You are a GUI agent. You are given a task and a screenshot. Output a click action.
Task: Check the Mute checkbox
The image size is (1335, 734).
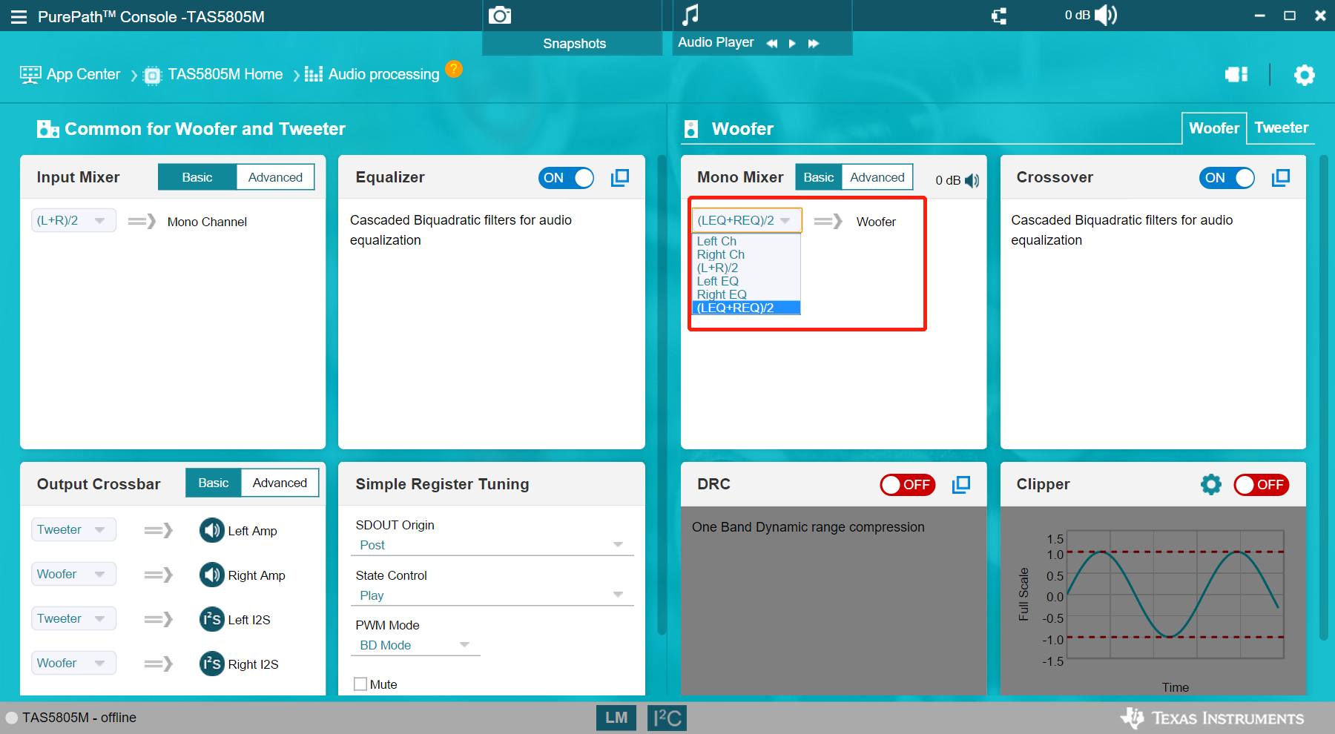(x=360, y=684)
